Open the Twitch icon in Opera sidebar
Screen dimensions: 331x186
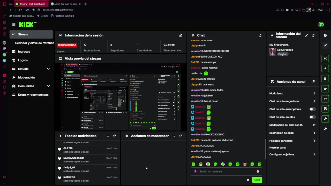4,49
